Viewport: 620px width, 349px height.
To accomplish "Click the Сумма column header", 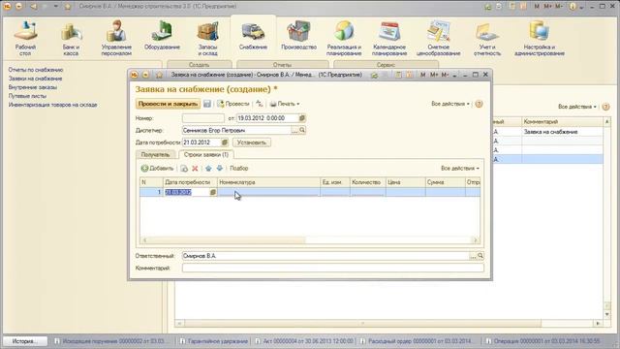I will click(446, 182).
